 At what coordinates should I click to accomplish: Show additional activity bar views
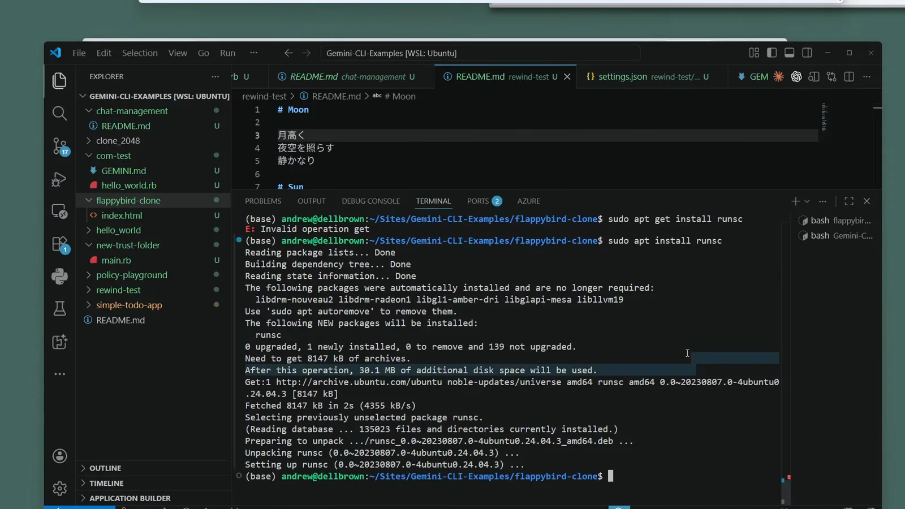click(x=59, y=374)
